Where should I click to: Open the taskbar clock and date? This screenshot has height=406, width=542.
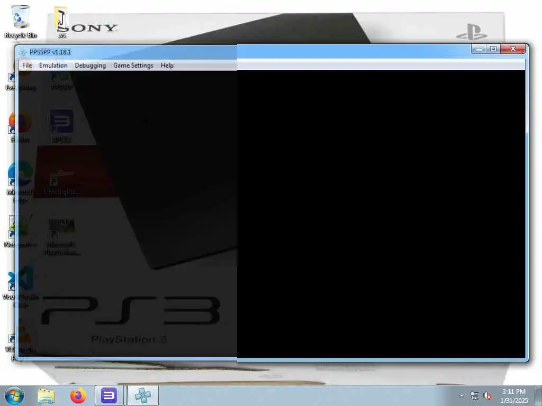pos(513,396)
